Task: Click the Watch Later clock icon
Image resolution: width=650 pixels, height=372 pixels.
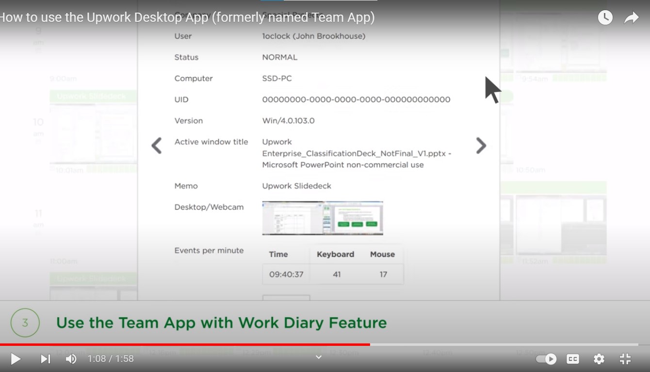Action: tap(605, 18)
